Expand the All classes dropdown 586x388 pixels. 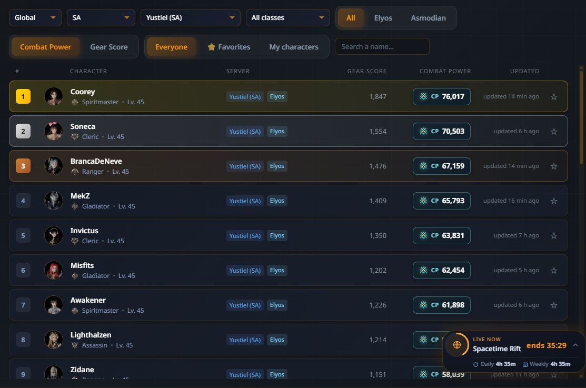288,17
